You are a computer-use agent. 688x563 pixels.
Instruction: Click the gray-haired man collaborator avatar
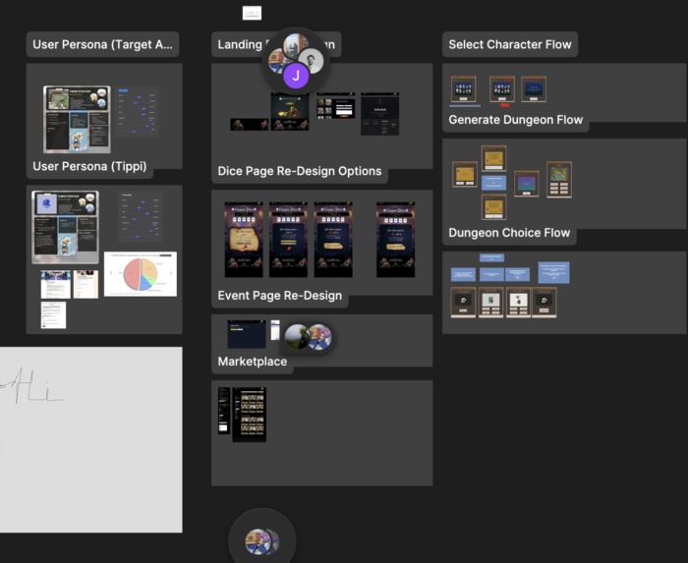[x=311, y=61]
